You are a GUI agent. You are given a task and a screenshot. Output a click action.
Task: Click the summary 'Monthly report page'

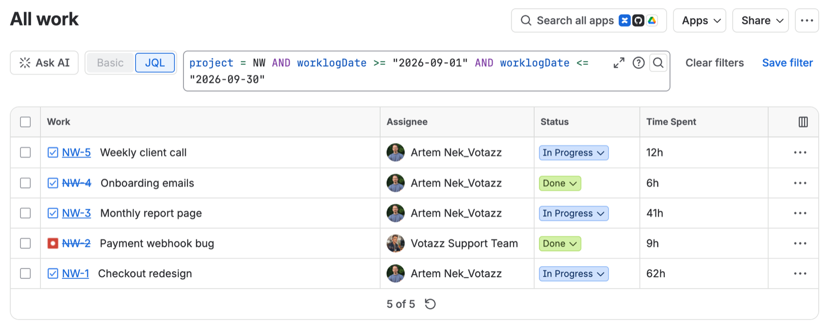[151, 213]
